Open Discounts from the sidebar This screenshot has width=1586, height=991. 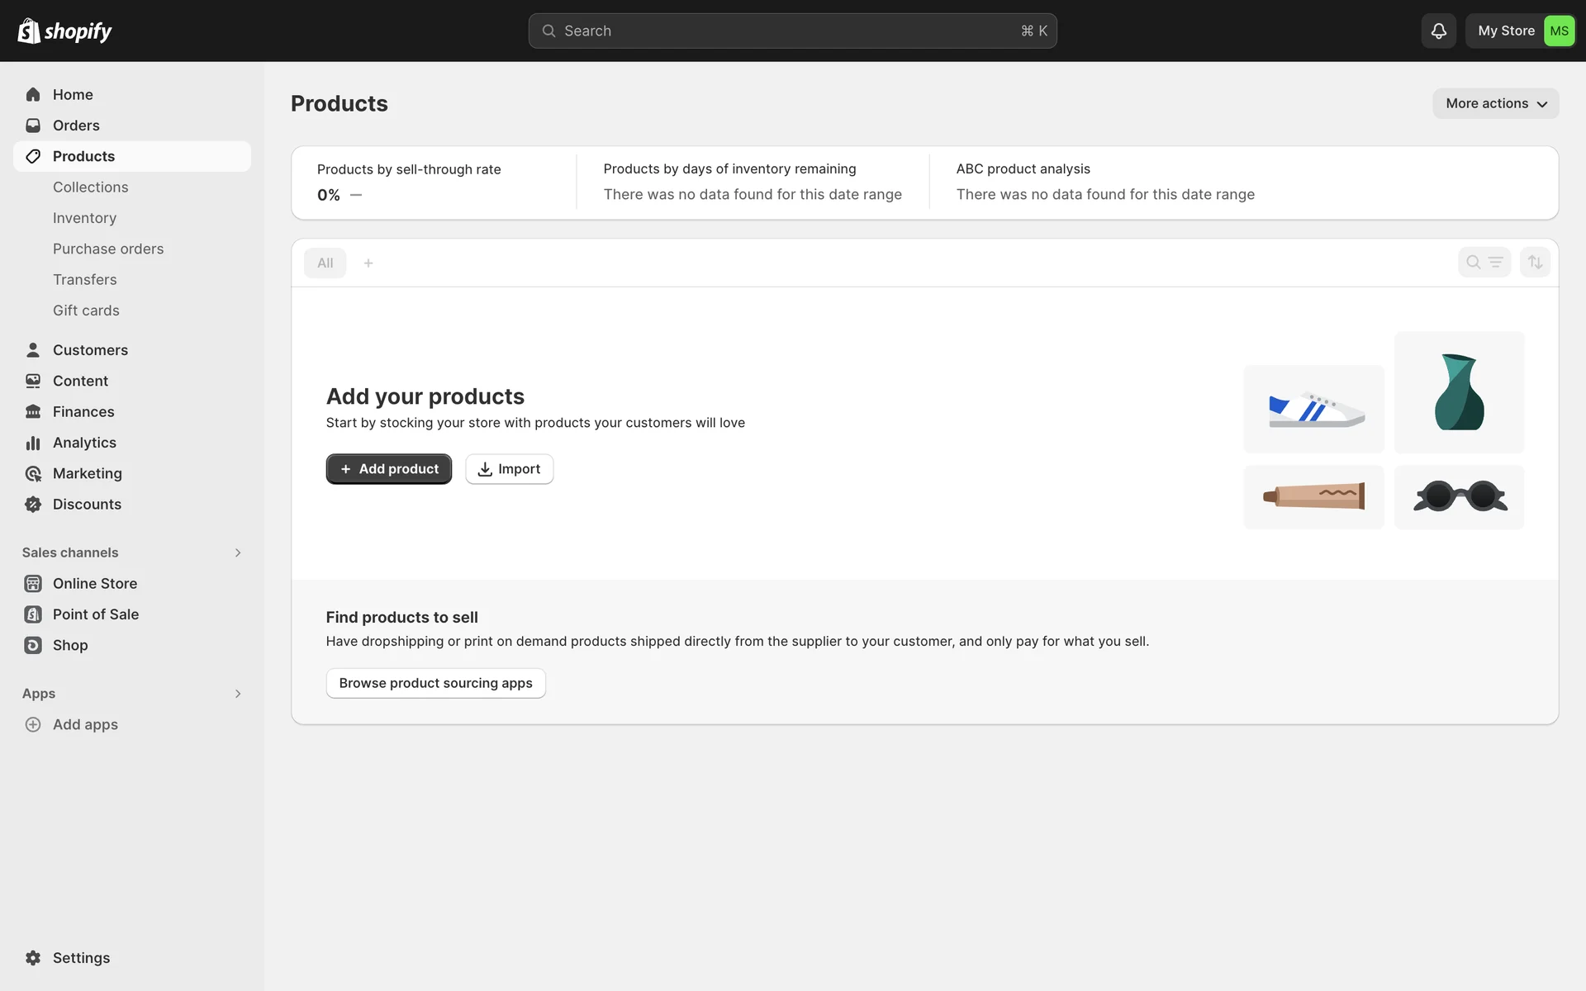[87, 505]
